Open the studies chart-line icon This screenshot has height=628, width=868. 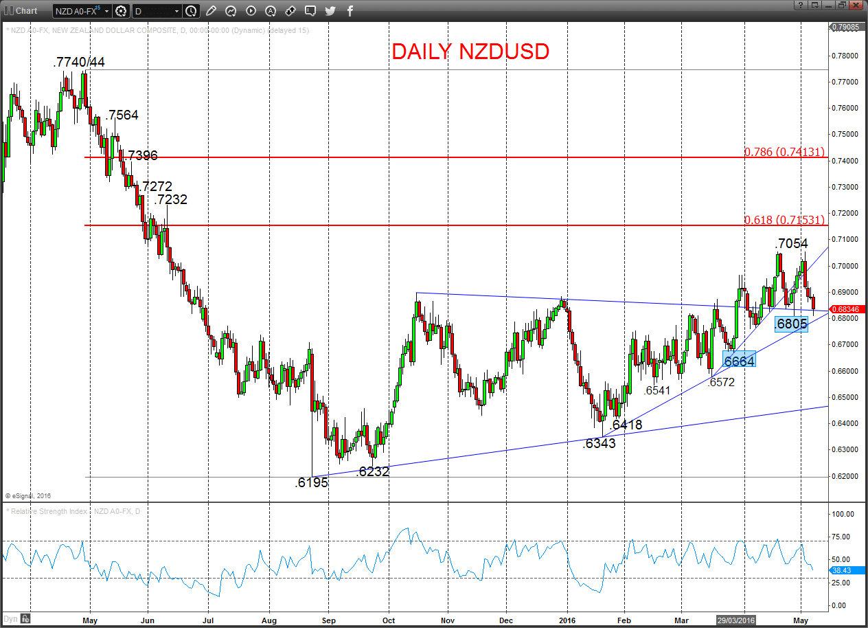click(x=231, y=11)
